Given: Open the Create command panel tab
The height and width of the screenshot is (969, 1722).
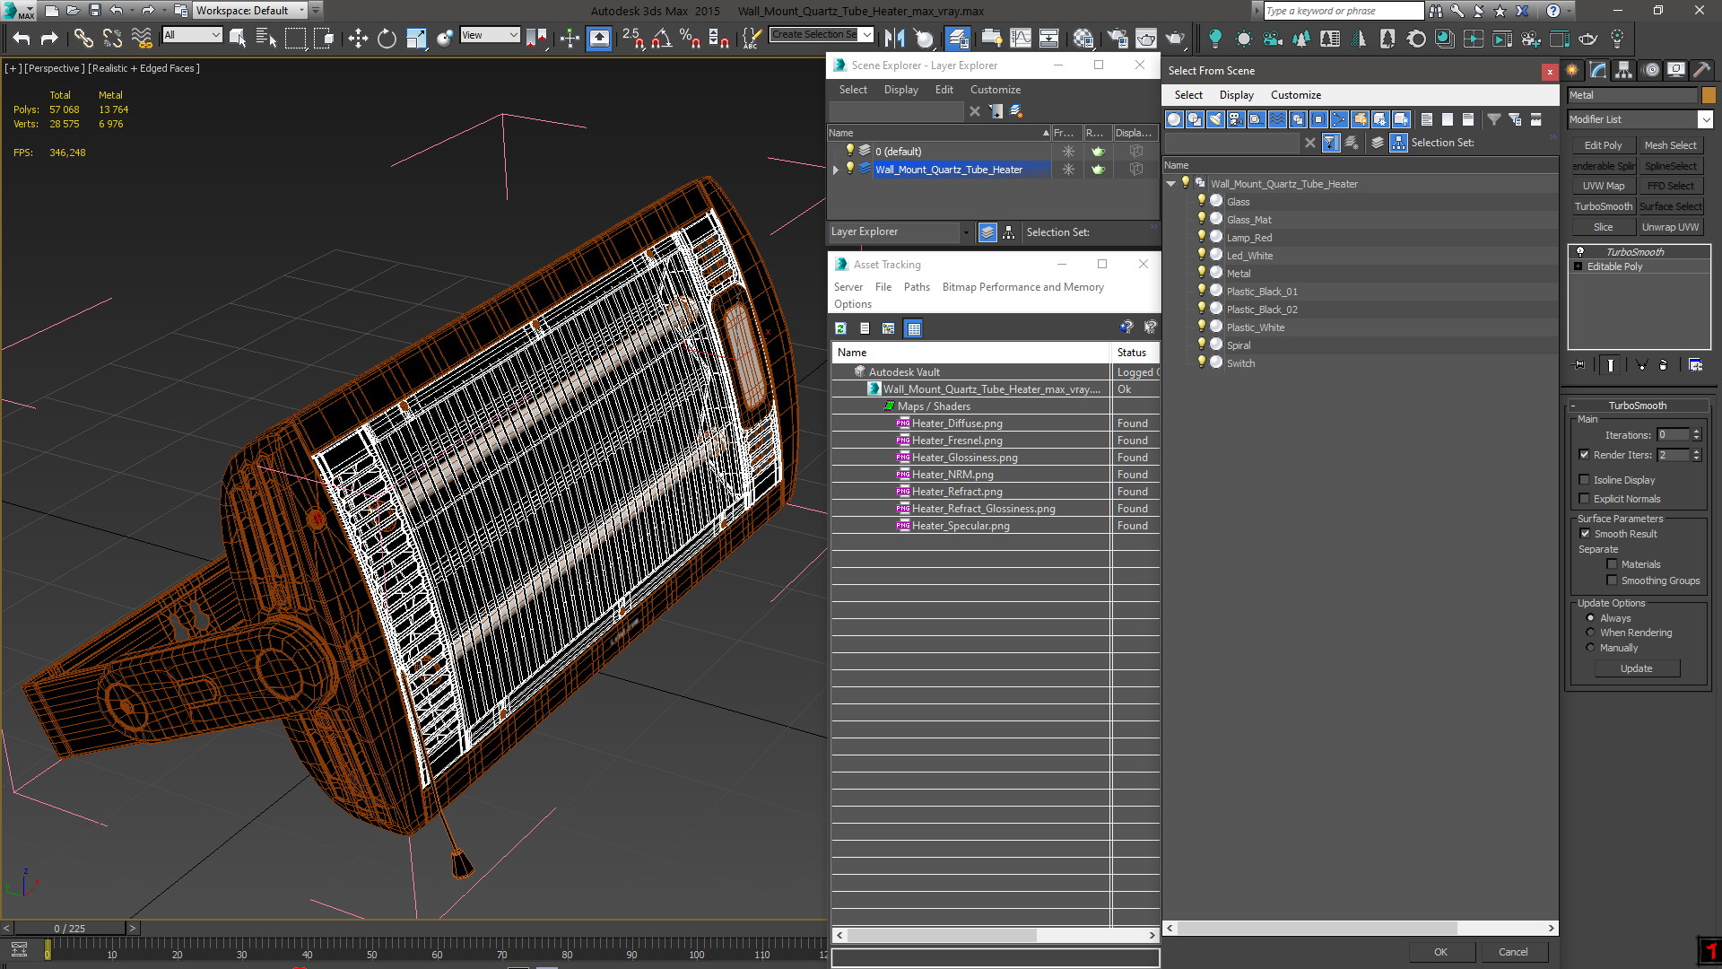Looking at the screenshot, I should [x=1572, y=70].
